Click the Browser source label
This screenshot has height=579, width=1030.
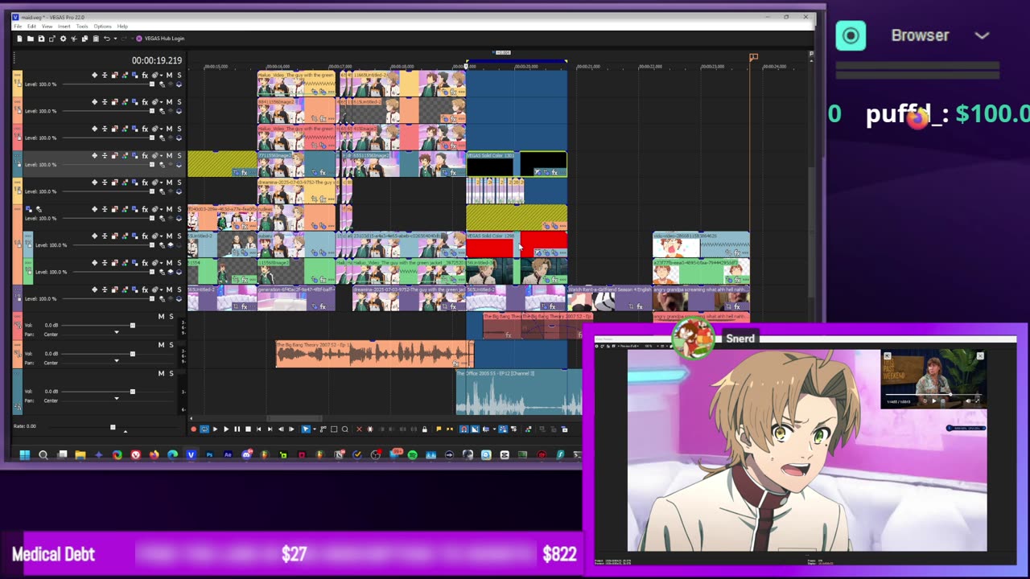[x=920, y=35]
